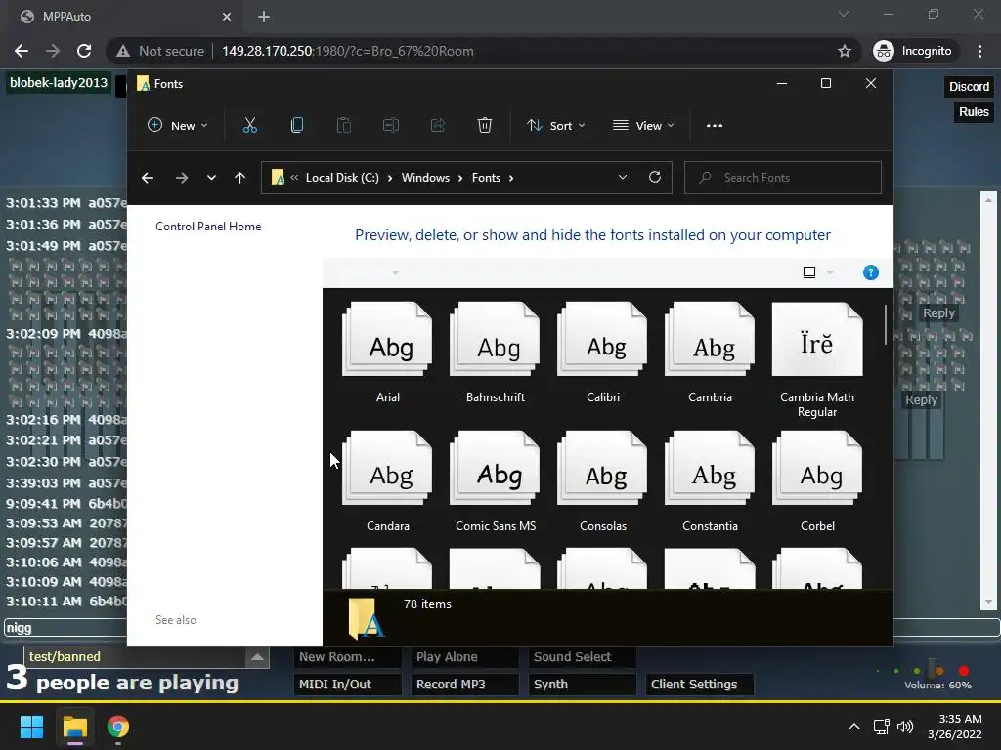Click the Paste clipboard icon
1001x750 pixels.
pos(343,126)
